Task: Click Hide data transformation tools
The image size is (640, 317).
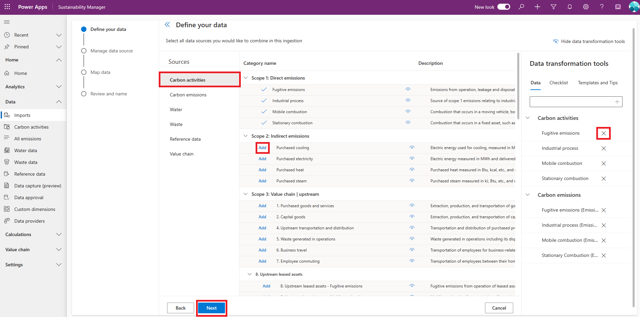Action: pyautogui.click(x=589, y=41)
